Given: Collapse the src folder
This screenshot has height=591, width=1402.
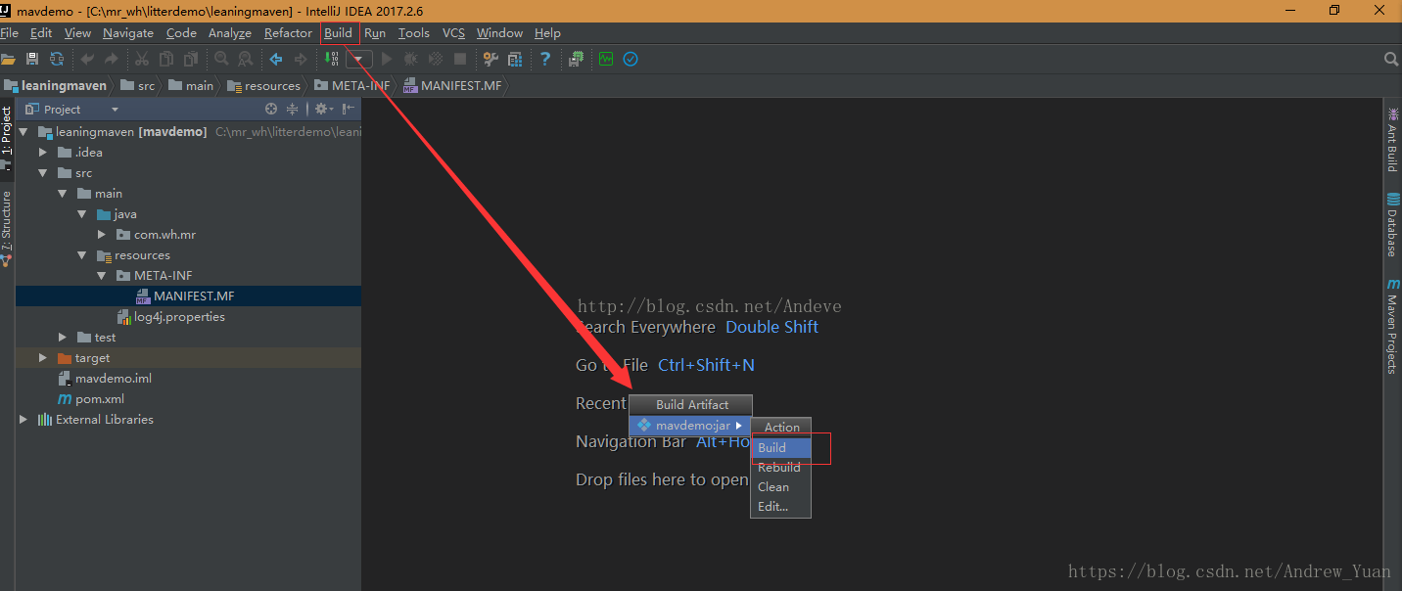Looking at the screenshot, I should point(42,172).
